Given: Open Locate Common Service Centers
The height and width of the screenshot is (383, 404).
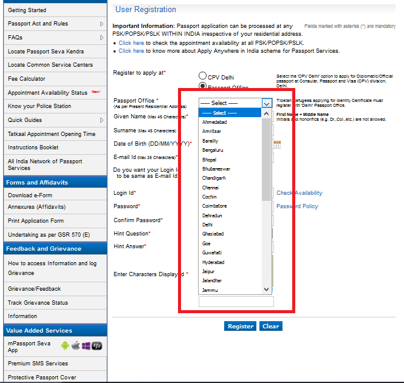Looking at the screenshot, I should (55, 65).
